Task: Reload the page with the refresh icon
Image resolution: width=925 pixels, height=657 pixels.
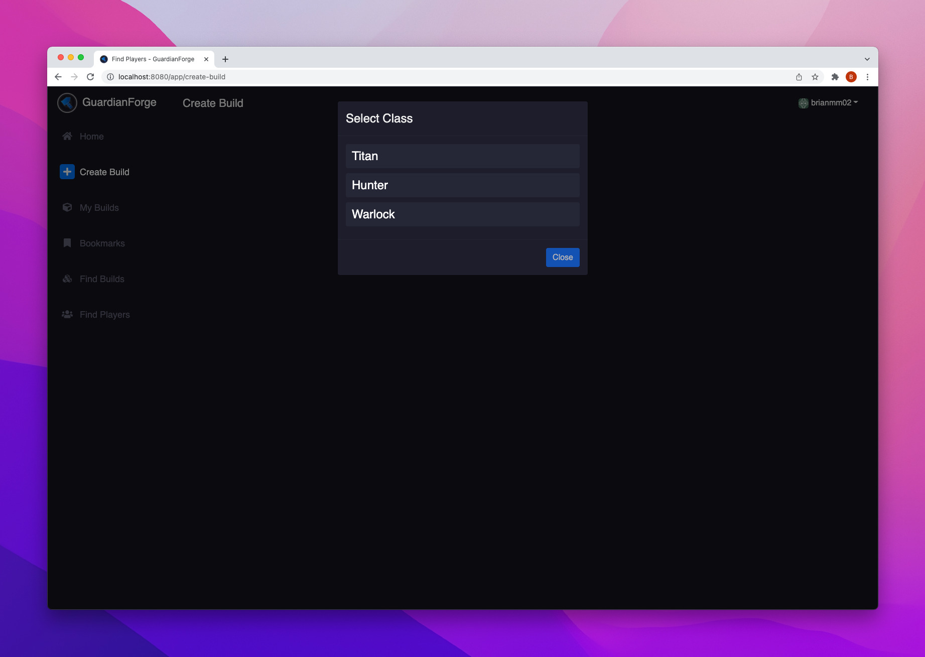Action: 90,77
